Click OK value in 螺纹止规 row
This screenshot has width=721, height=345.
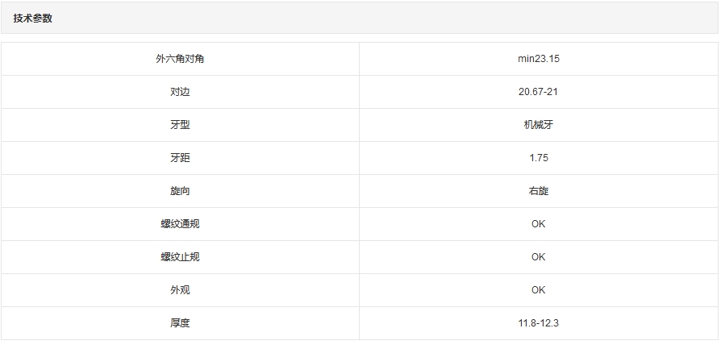538,257
